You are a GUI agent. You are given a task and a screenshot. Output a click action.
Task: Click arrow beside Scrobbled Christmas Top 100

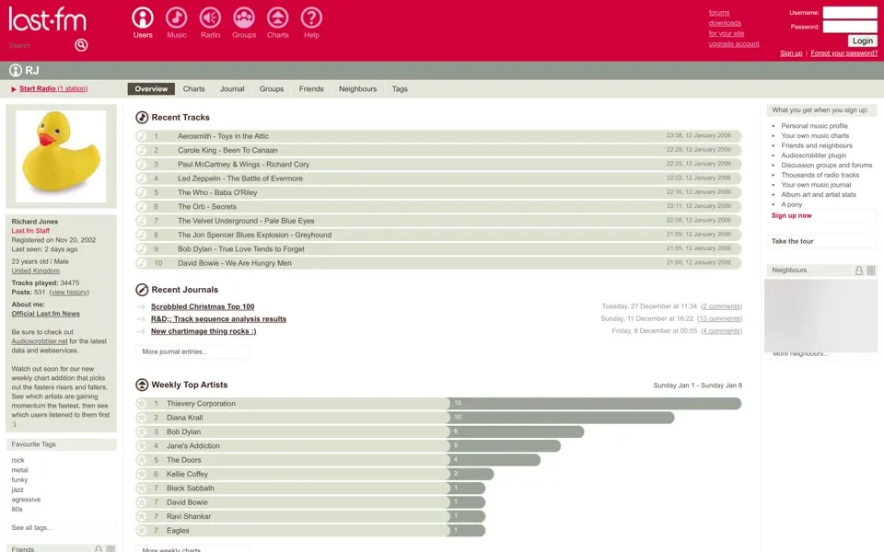point(141,307)
